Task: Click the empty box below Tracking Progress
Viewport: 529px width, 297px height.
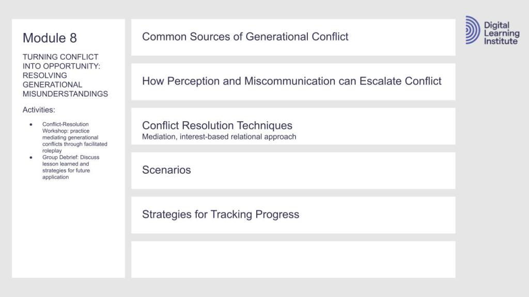Action: (x=293, y=259)
